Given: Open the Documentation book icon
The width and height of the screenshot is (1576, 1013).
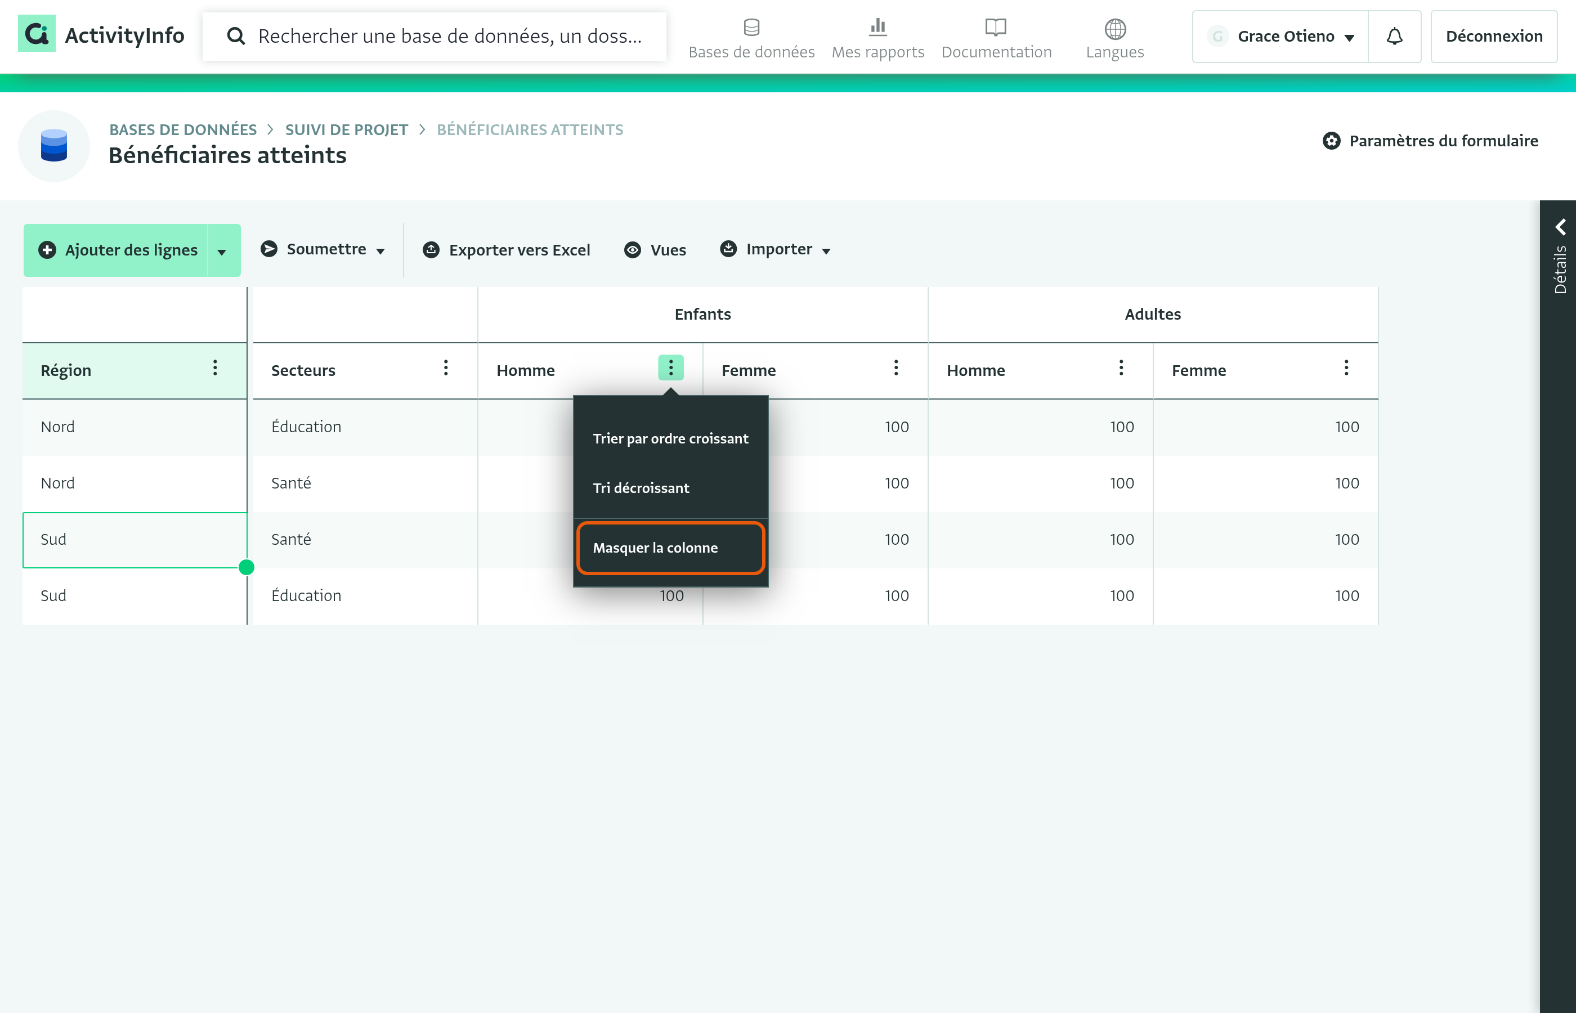Looking at the screenshot, I should 996,28.
